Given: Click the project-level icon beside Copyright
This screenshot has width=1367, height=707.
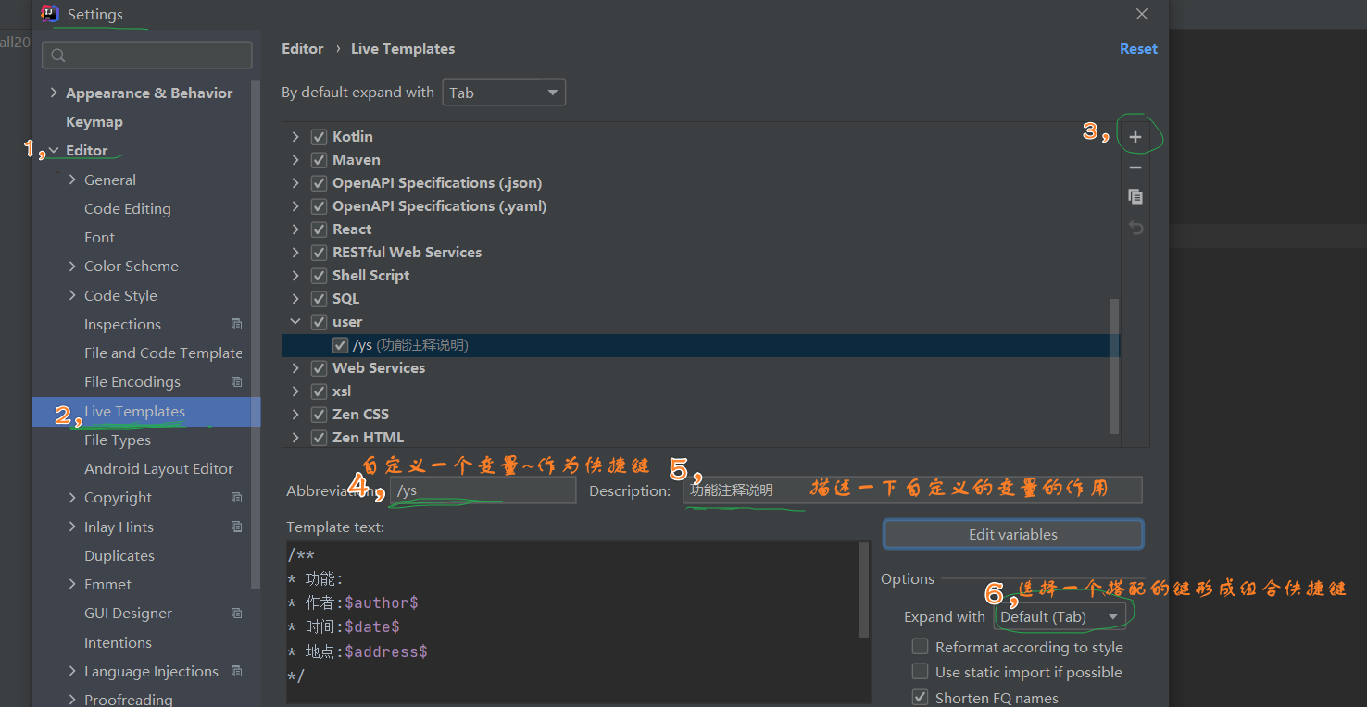Looking at the screenshot, I should point(236,498).
